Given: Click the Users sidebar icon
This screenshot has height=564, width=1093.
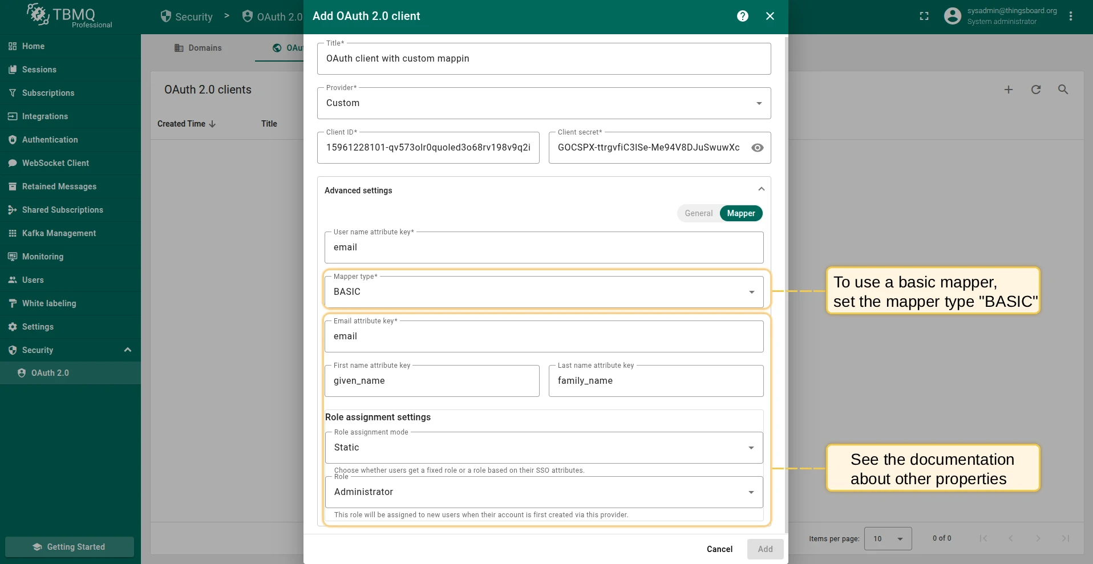Looking at the screenshot, I should pos(13,280).
